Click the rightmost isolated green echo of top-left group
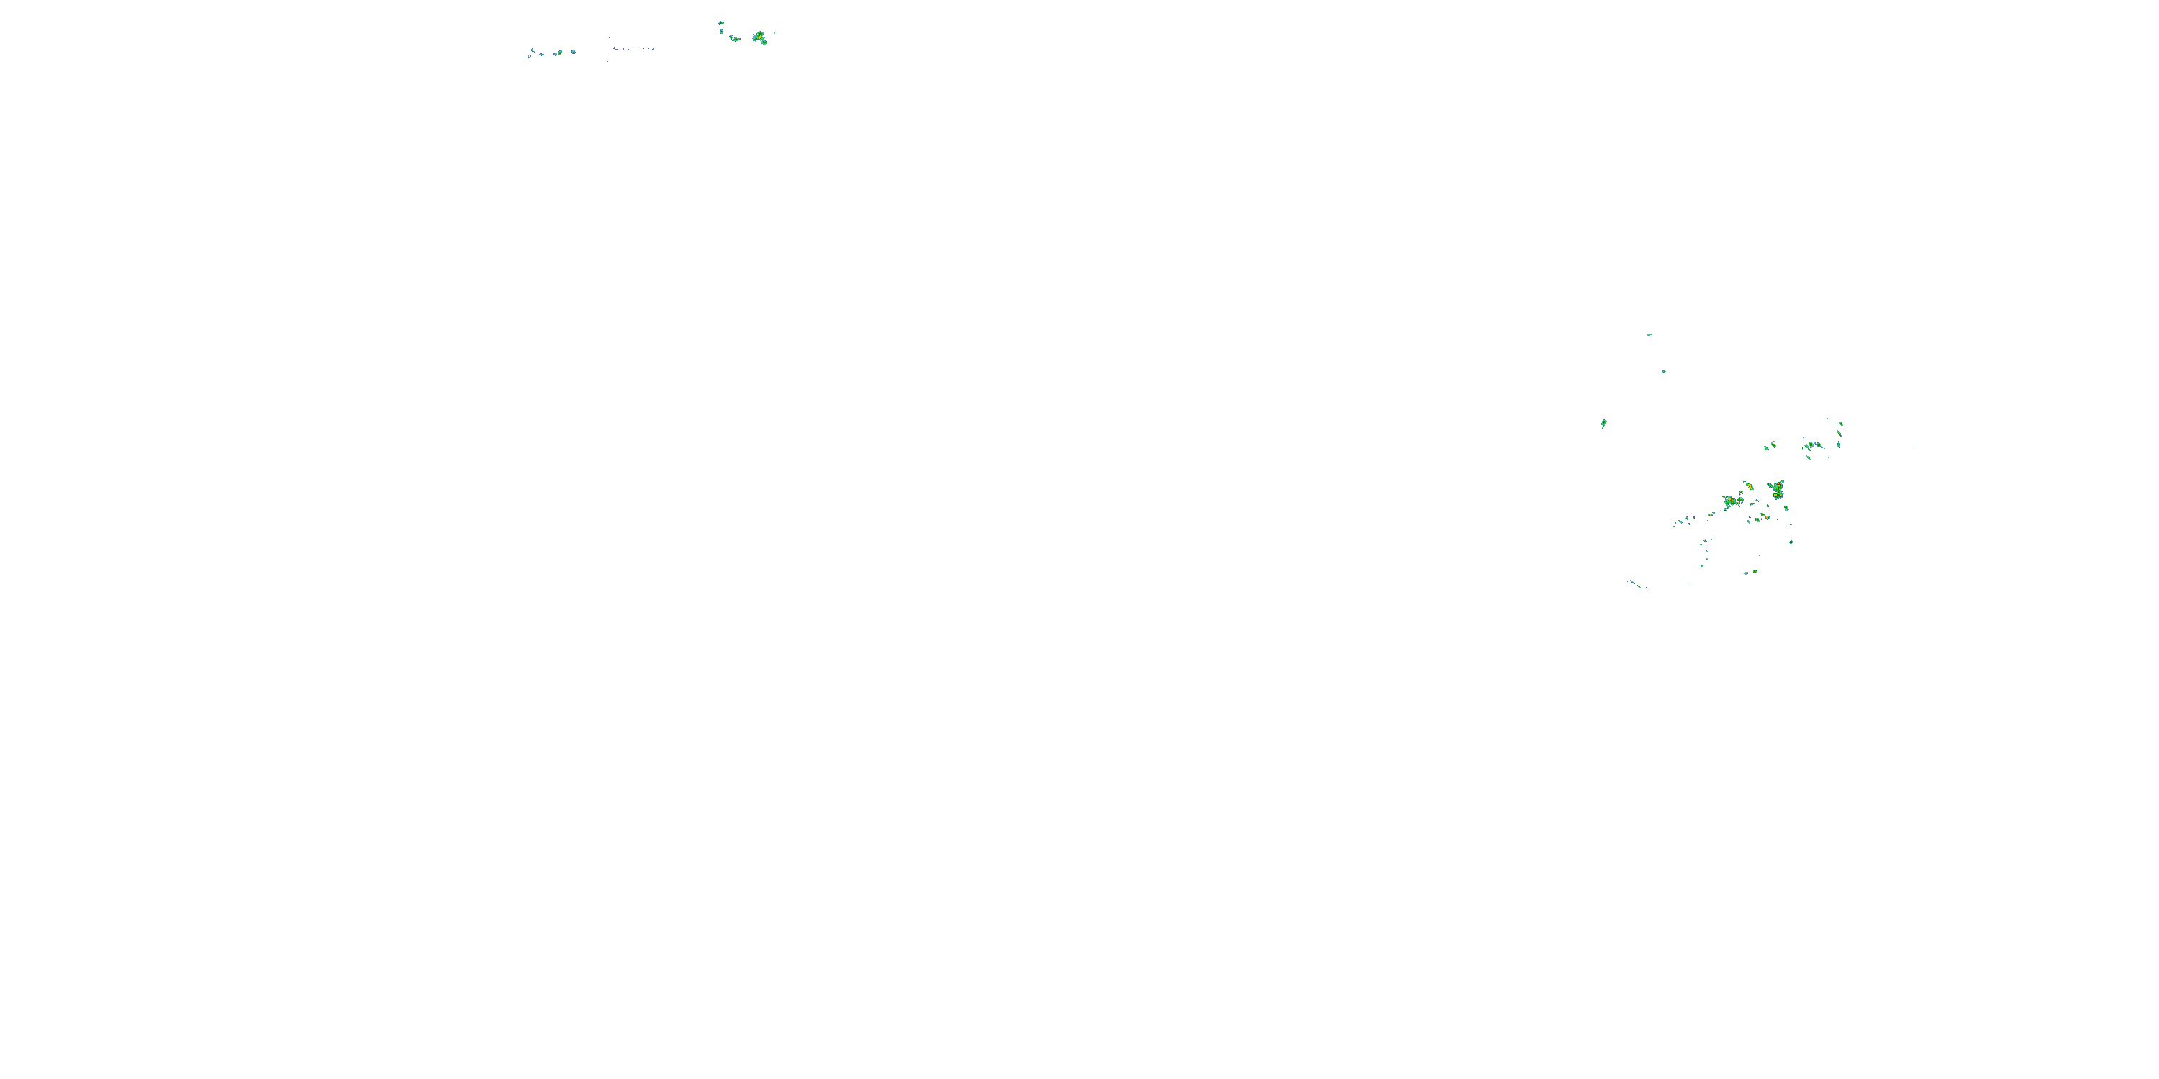 point(574,52)
